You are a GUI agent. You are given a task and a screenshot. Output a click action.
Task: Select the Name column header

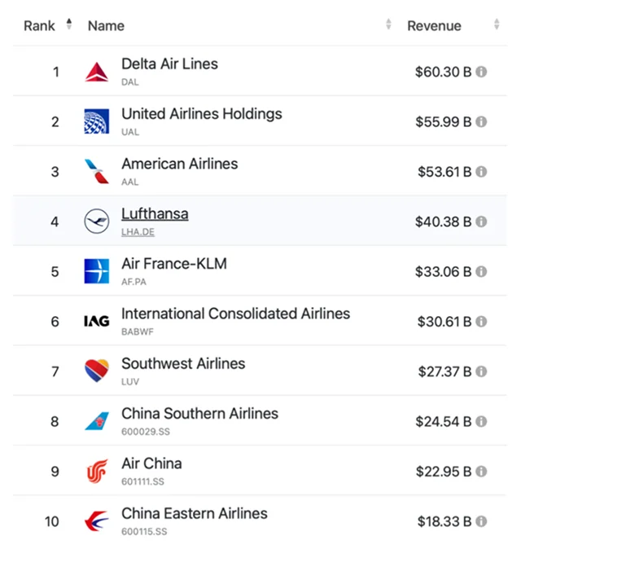pos(106,26)
